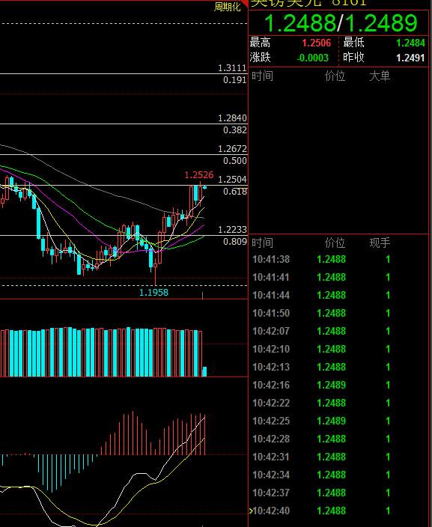Screen dimensions: 432x527
Task: Select the latest tick time 10:42:40
Action: 271,511
